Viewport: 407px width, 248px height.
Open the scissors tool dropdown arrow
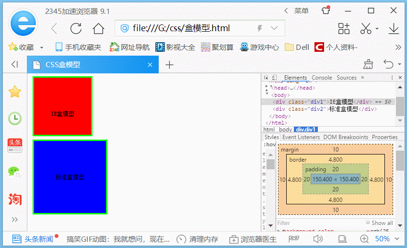click(x=377, y=29)
